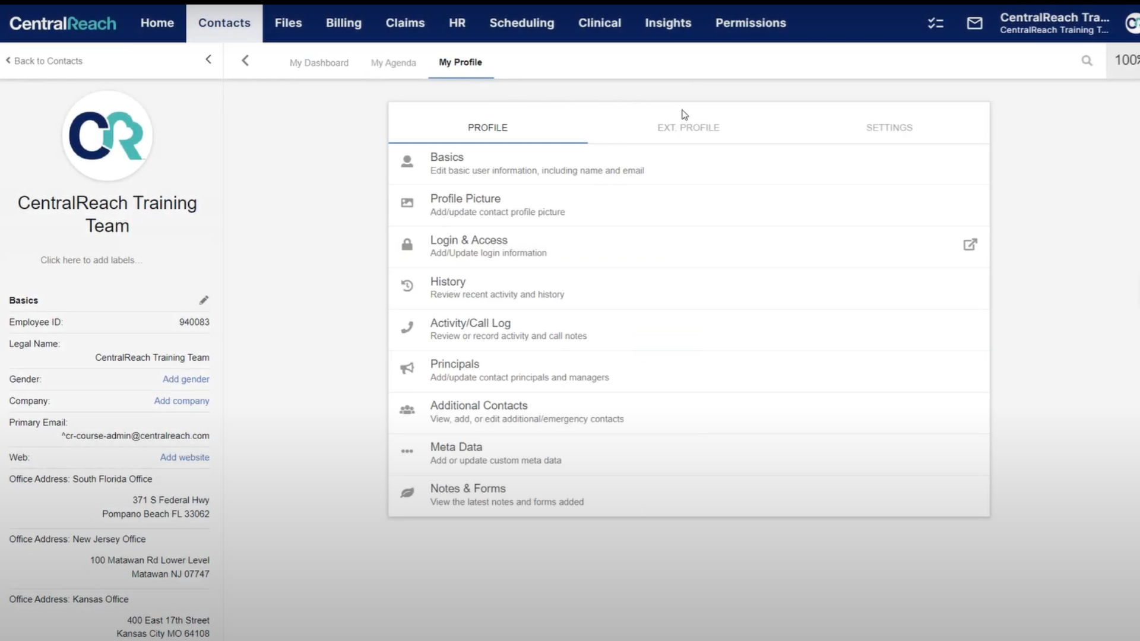This screenshot has height=641, width=1140.
Task: Click the 400 East 17th Street address
Action: point(168,620)
